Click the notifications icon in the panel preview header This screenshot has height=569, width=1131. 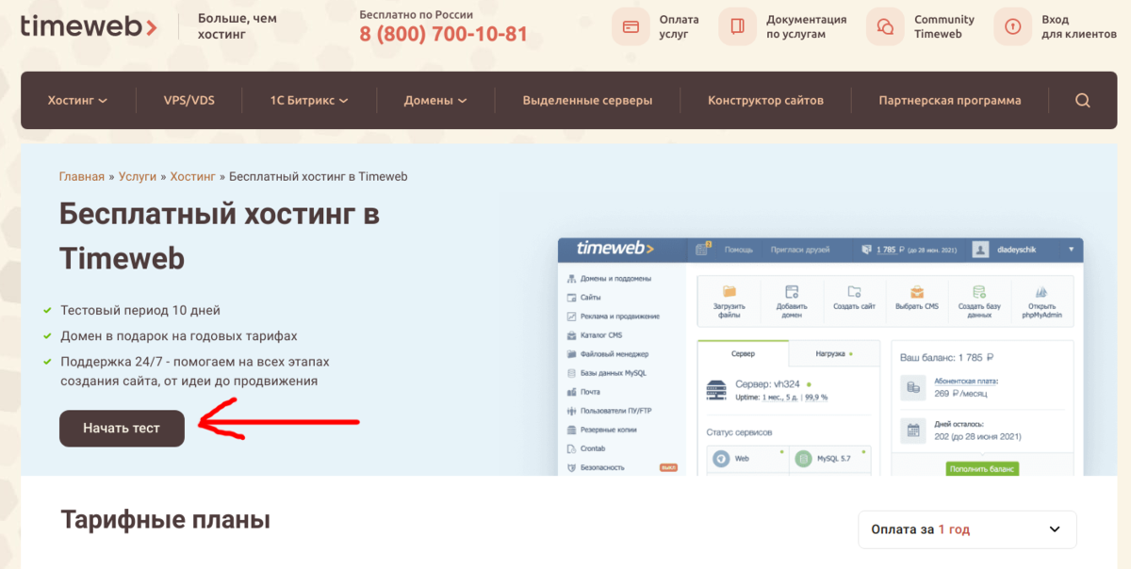[702, 249]
